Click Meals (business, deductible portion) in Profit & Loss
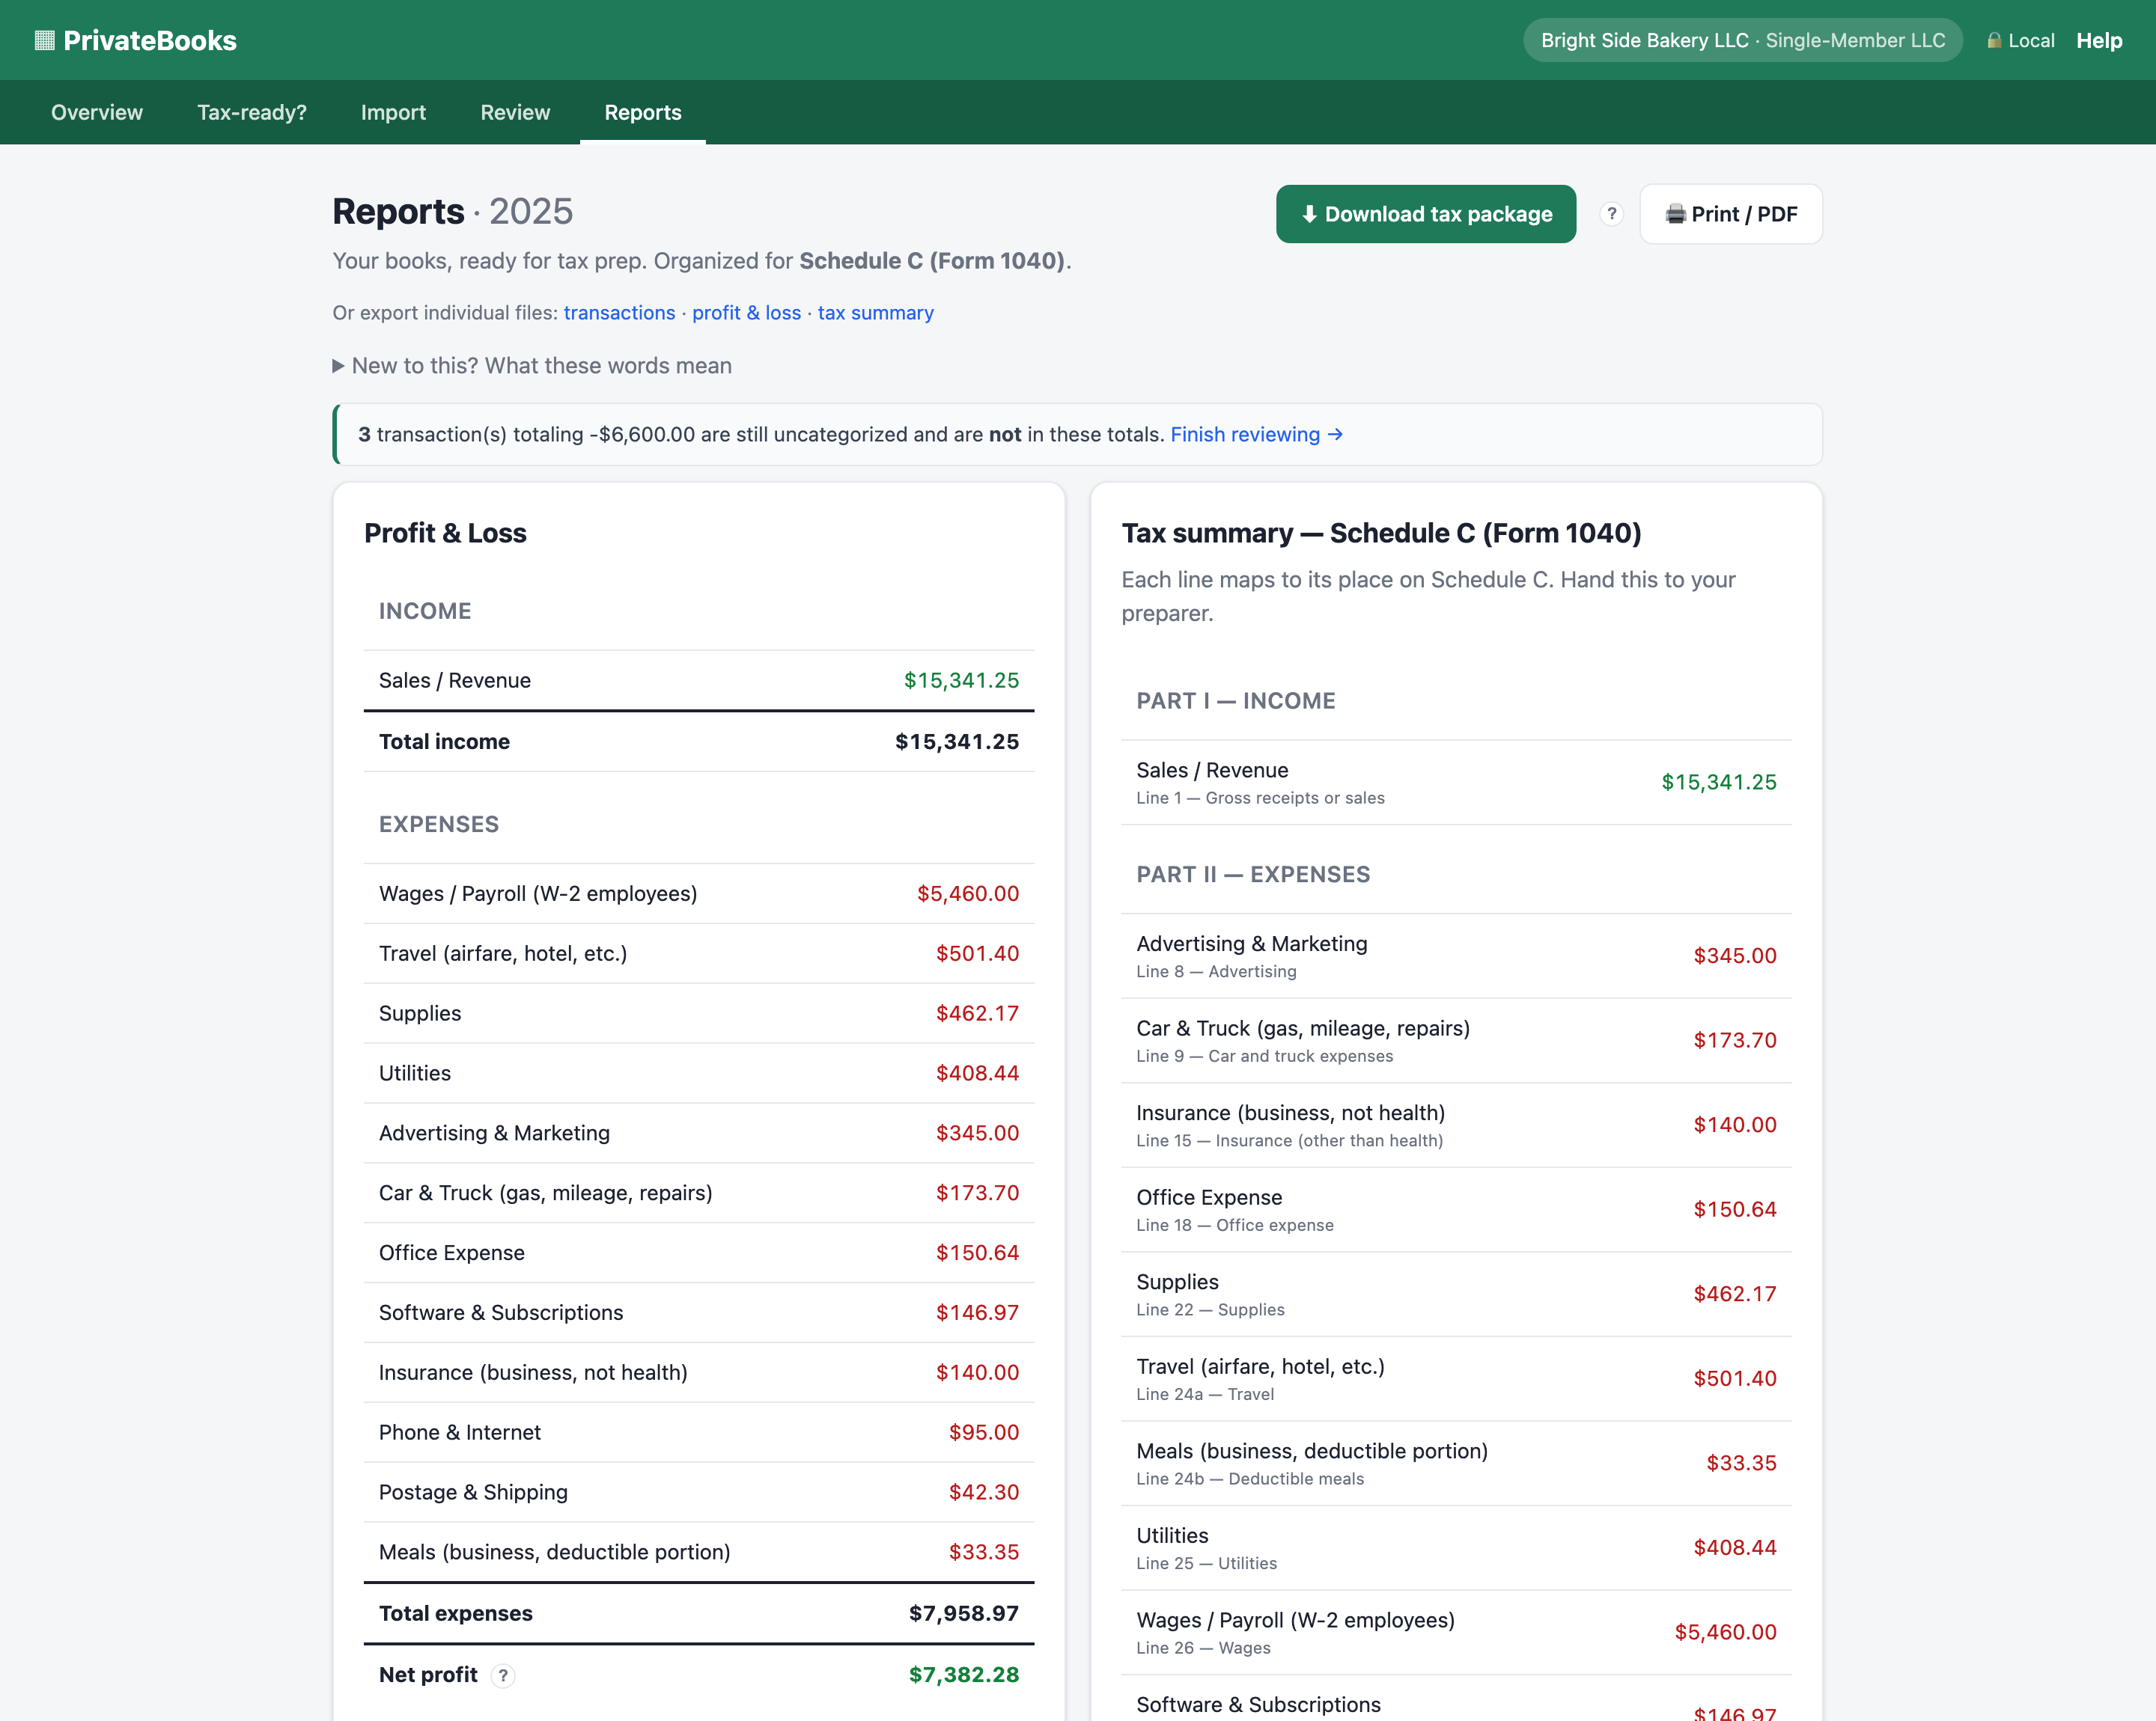This screenshot has height=1721, width=2156. click(x=699, y=1552)
